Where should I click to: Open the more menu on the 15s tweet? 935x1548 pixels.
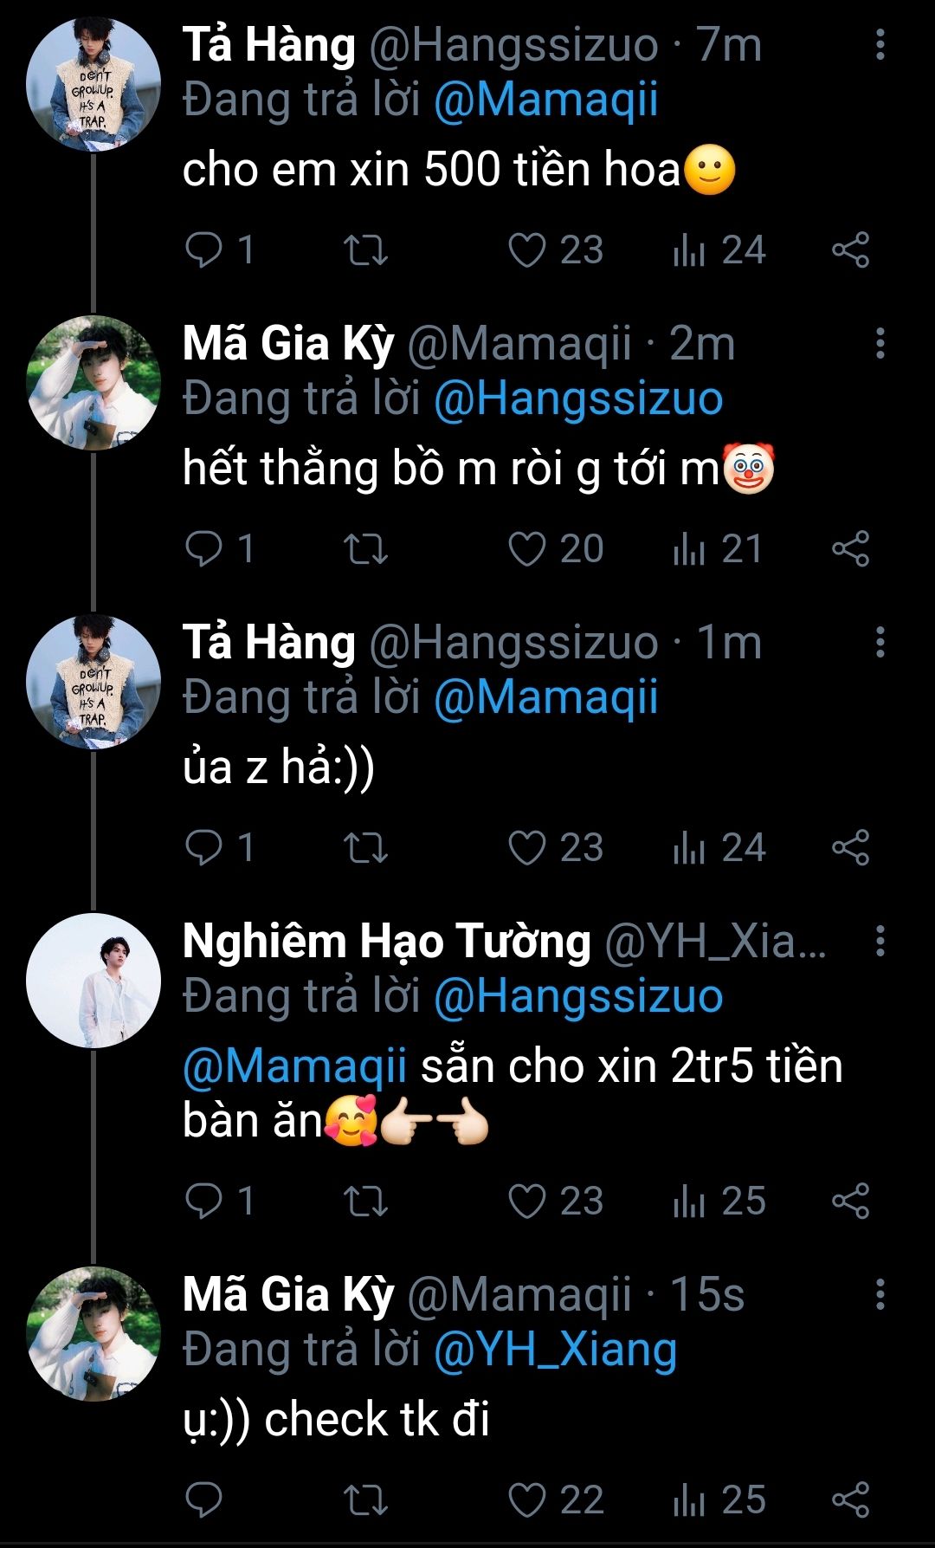880,1294
